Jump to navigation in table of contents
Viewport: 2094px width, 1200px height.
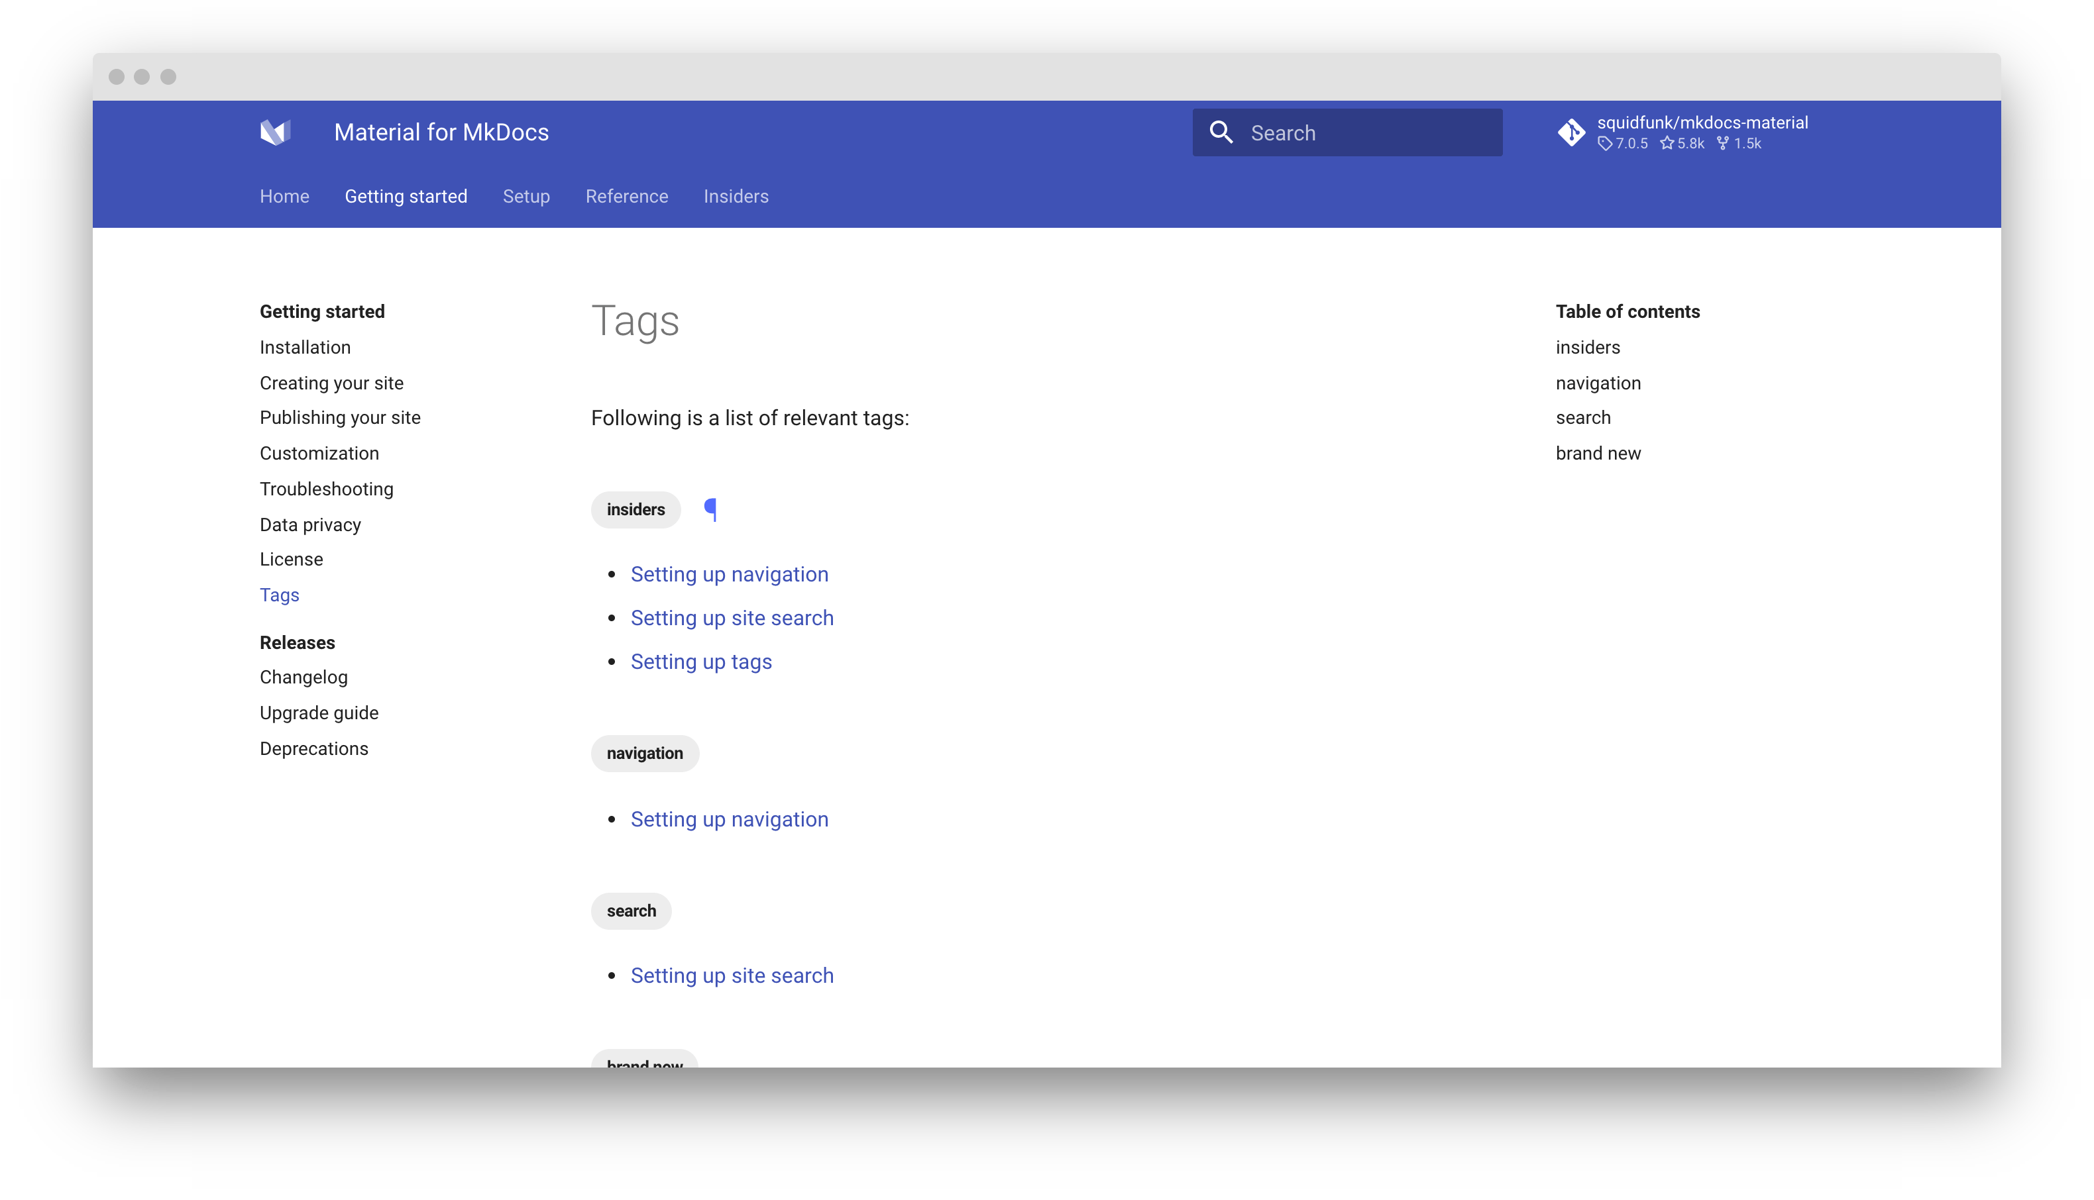[1598, 382]
